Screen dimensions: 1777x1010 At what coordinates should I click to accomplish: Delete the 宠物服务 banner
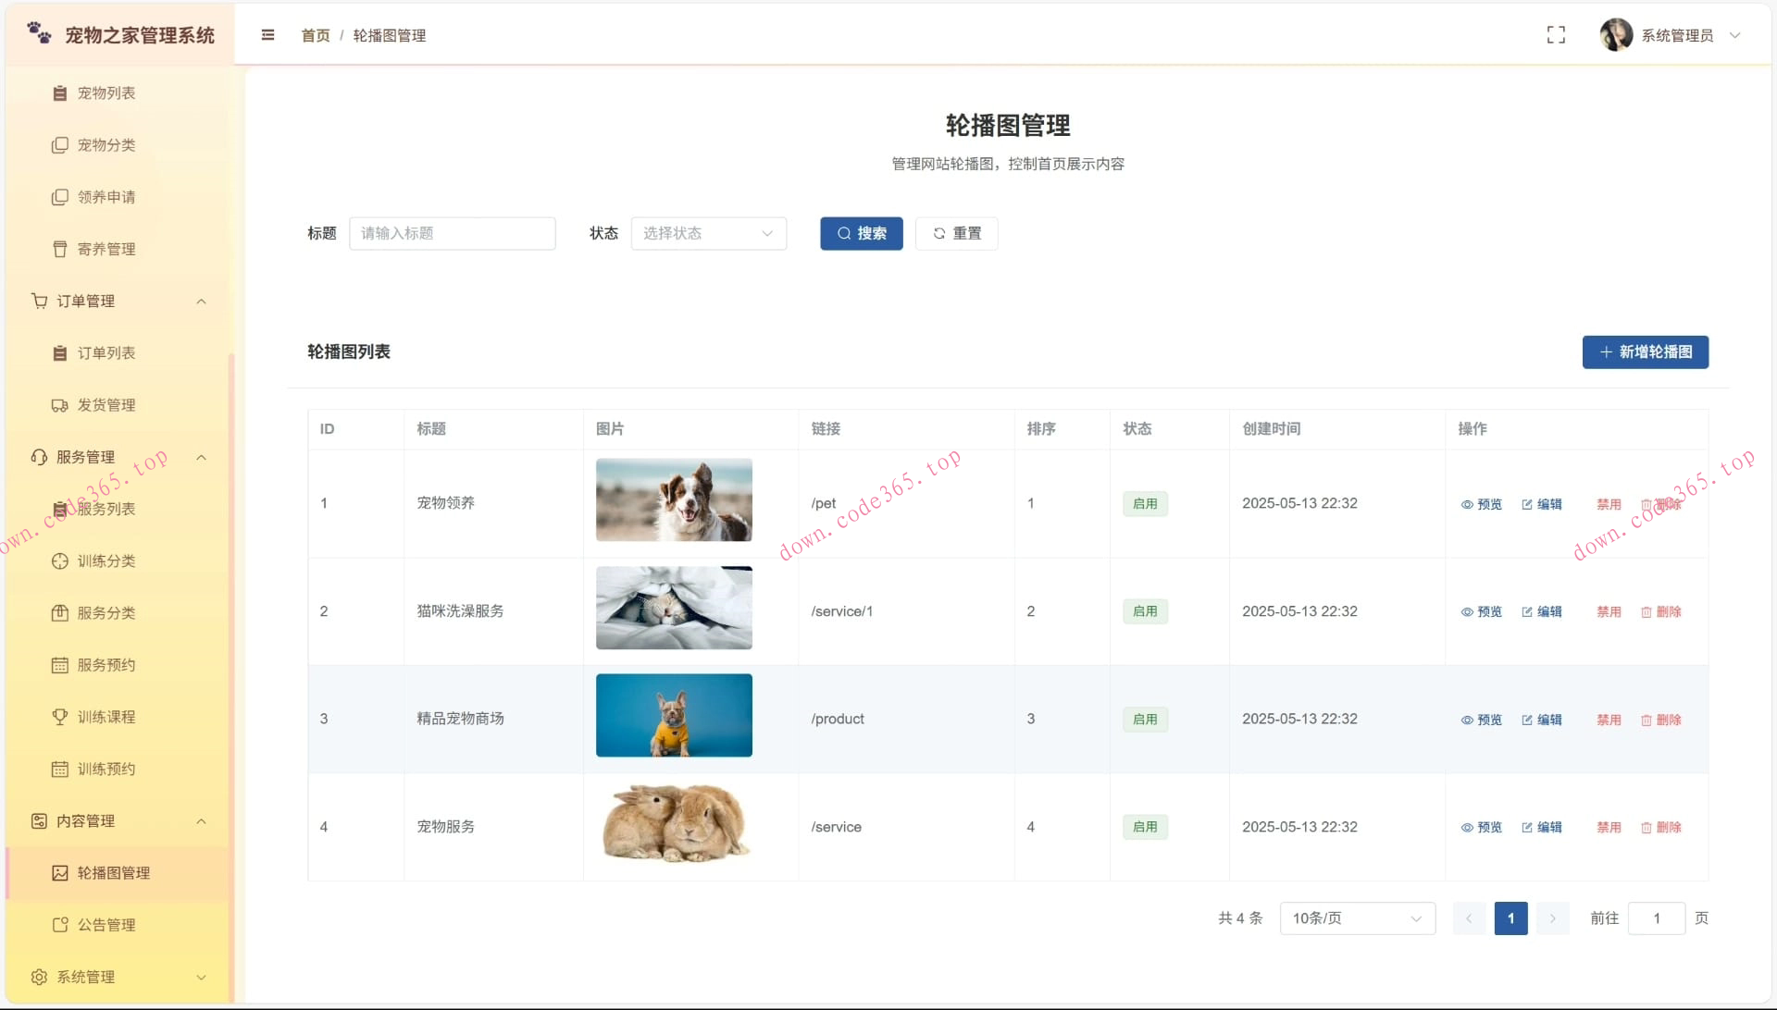[x=1661, y=827]
